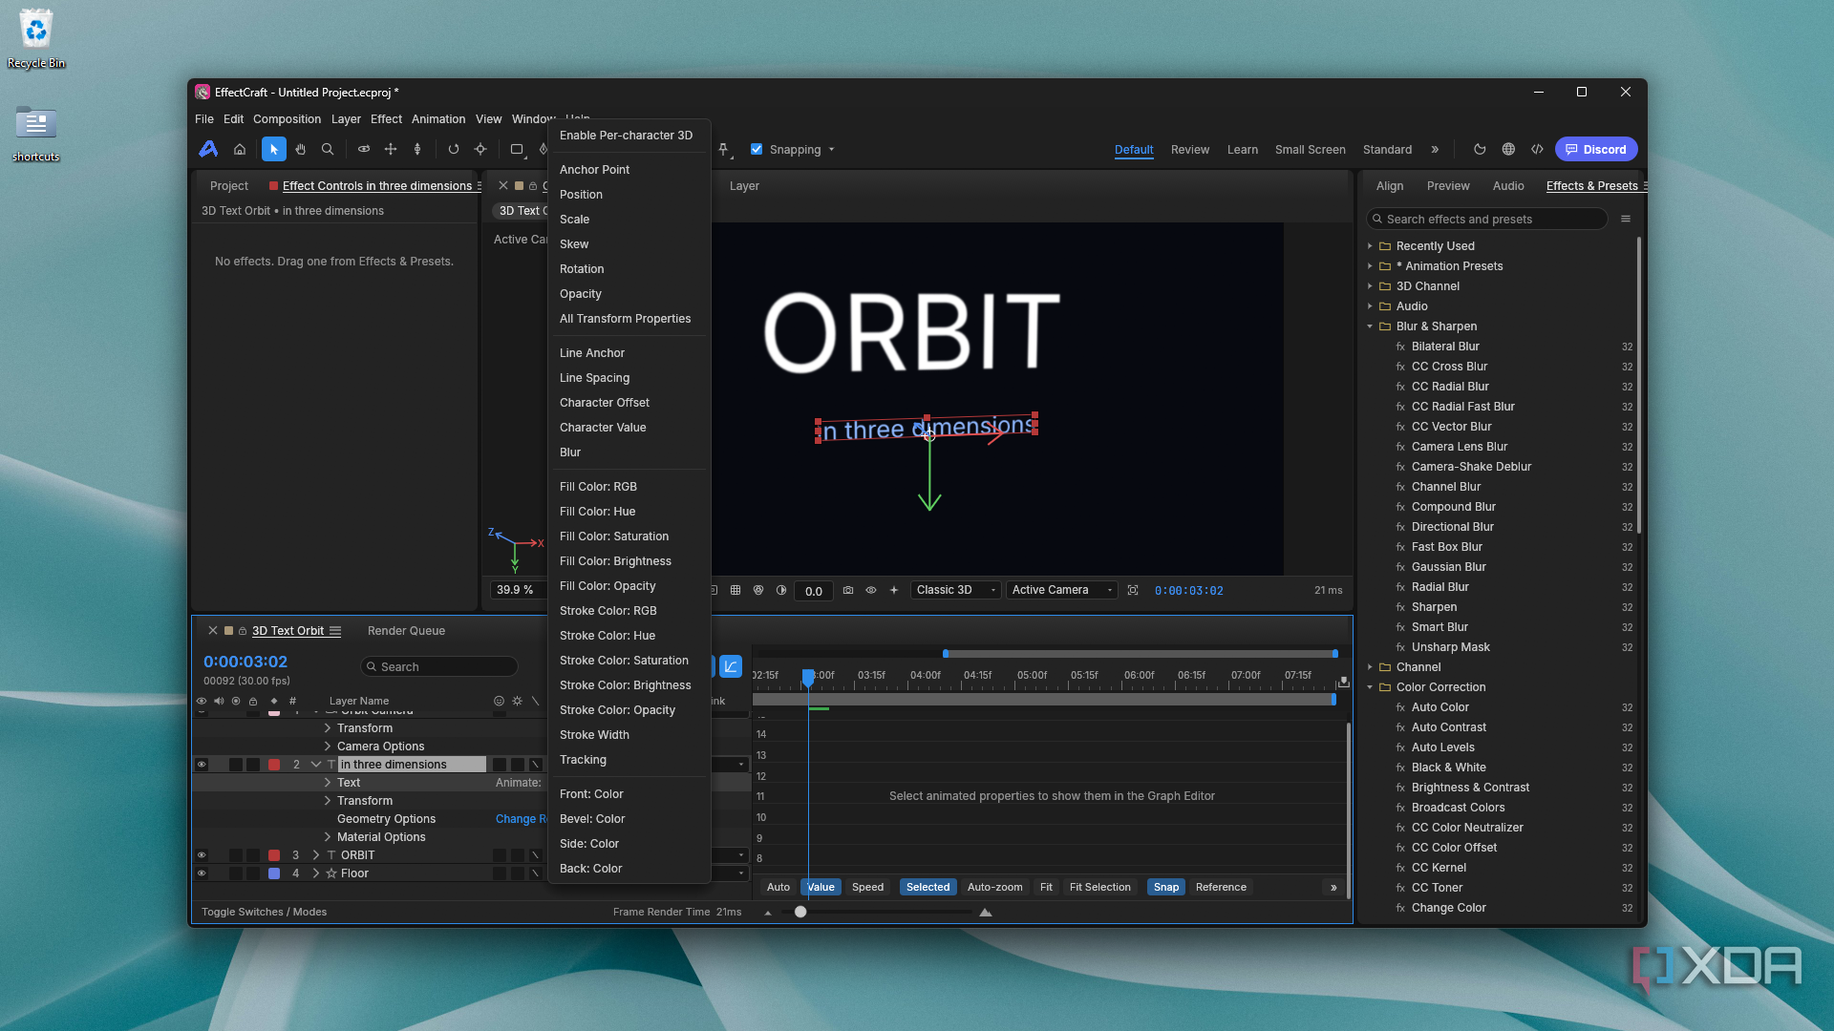1834x1031 pixels.
Task: Click the region of interest icon
Action: click(1133, 591)
